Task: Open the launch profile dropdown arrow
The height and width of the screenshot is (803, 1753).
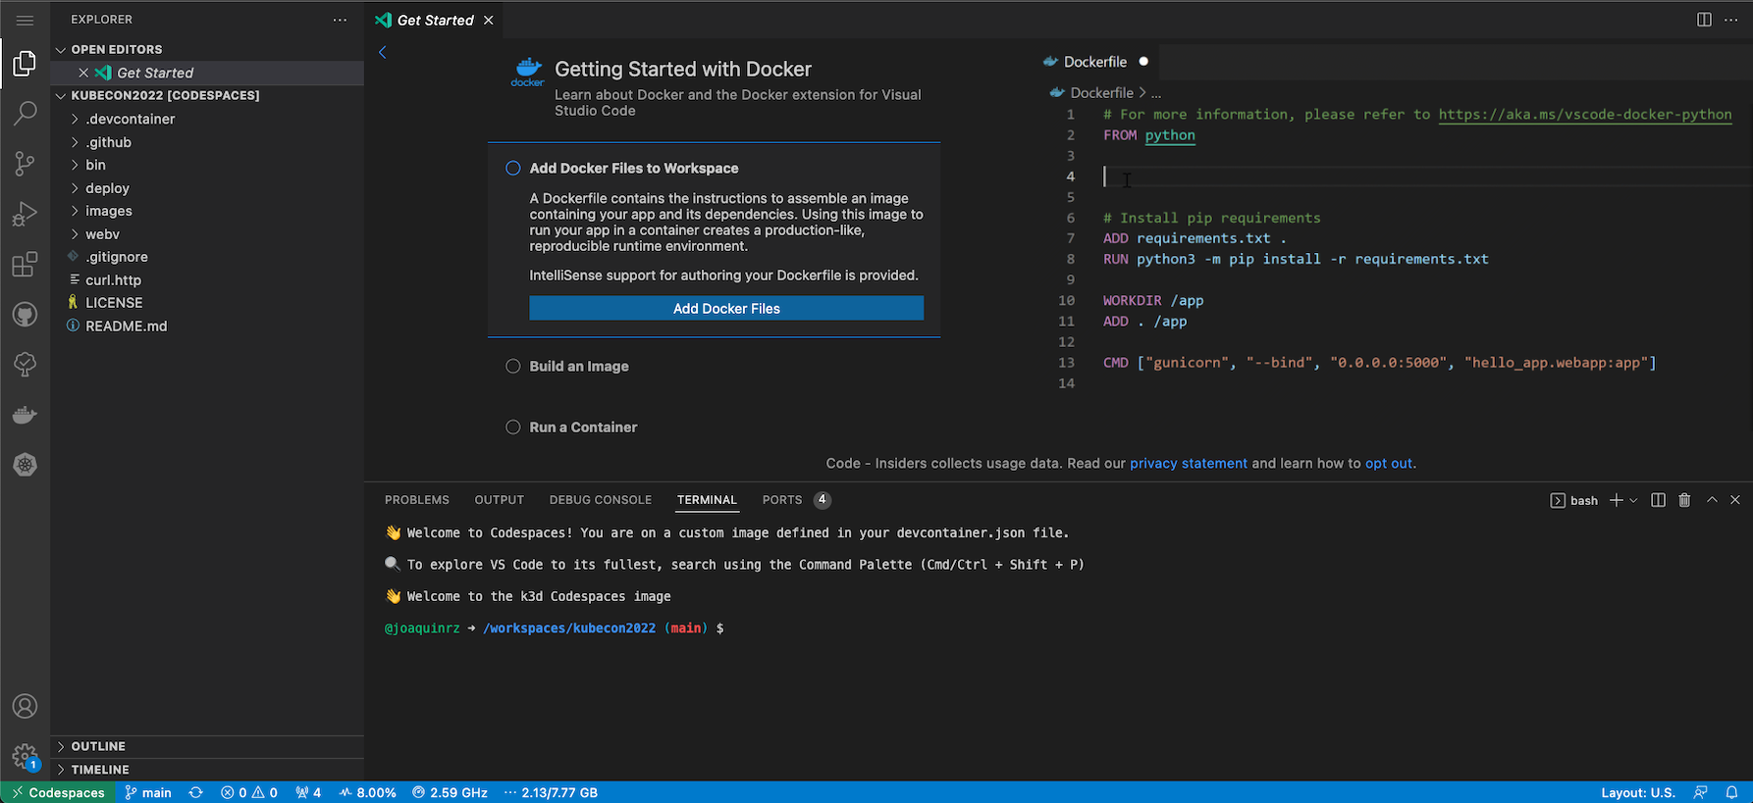Action: click(x=1633, y=500)
